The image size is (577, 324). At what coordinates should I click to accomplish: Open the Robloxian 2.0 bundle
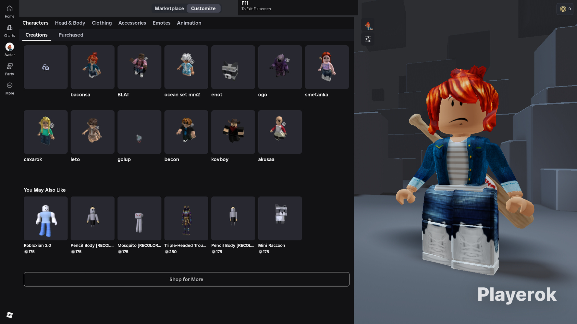pos(45,218)
